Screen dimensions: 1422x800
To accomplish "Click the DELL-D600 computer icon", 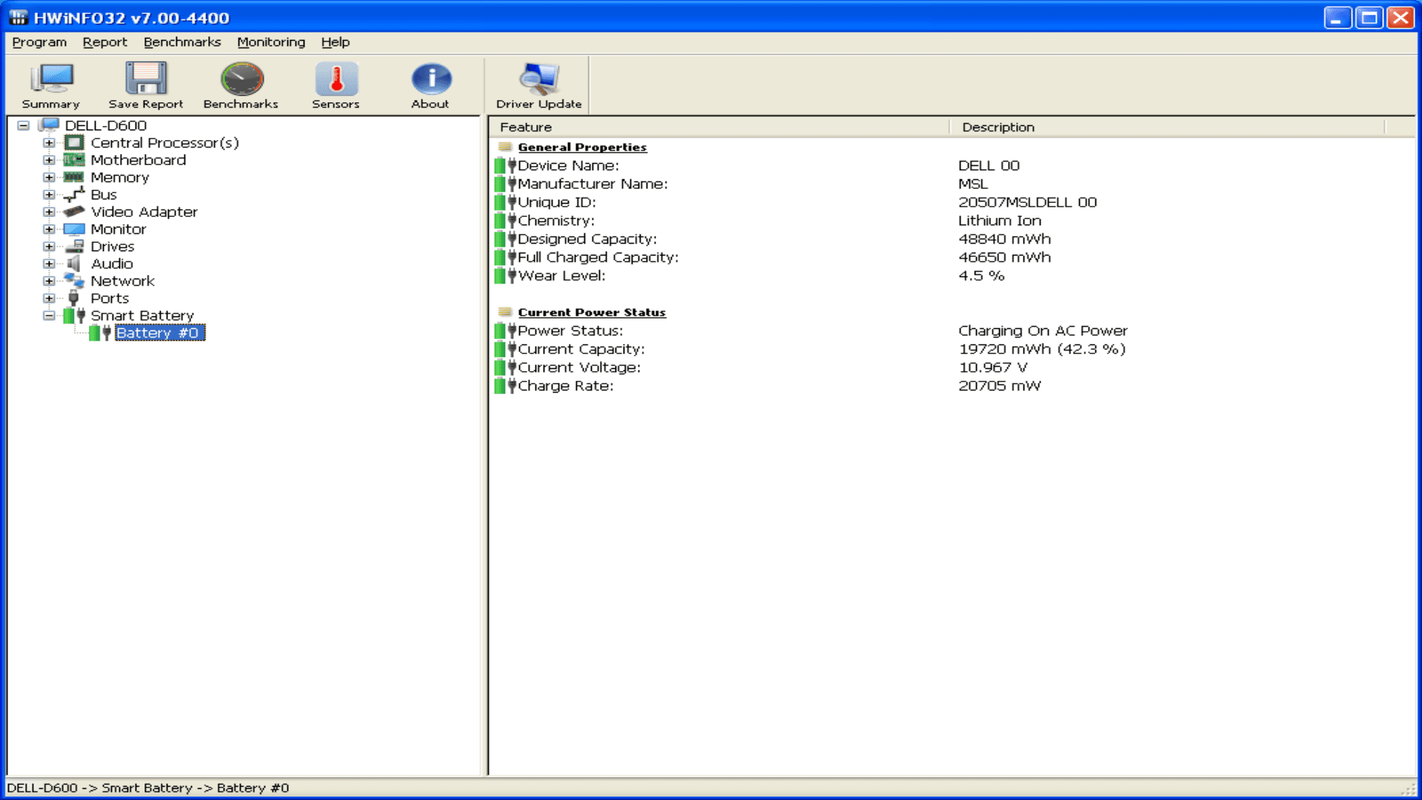I will (x=49, y=125).
